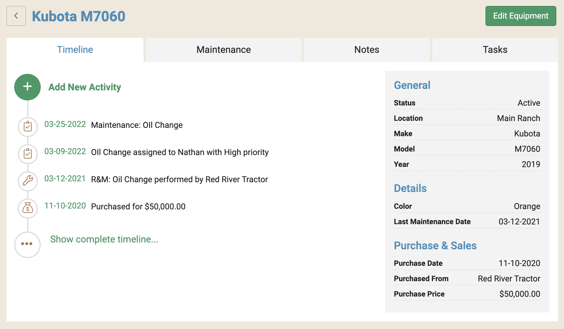Screen dimensions: 564x329
Task: Open Show complete timeline link
Action: click(104, 240)
